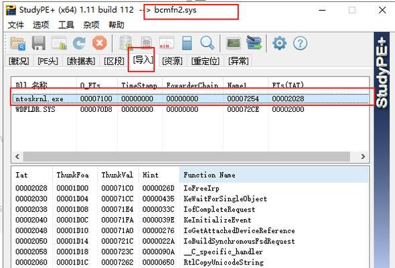Click the green monitor toolbar icon
The image size is (395, 268).
(234, 43)
